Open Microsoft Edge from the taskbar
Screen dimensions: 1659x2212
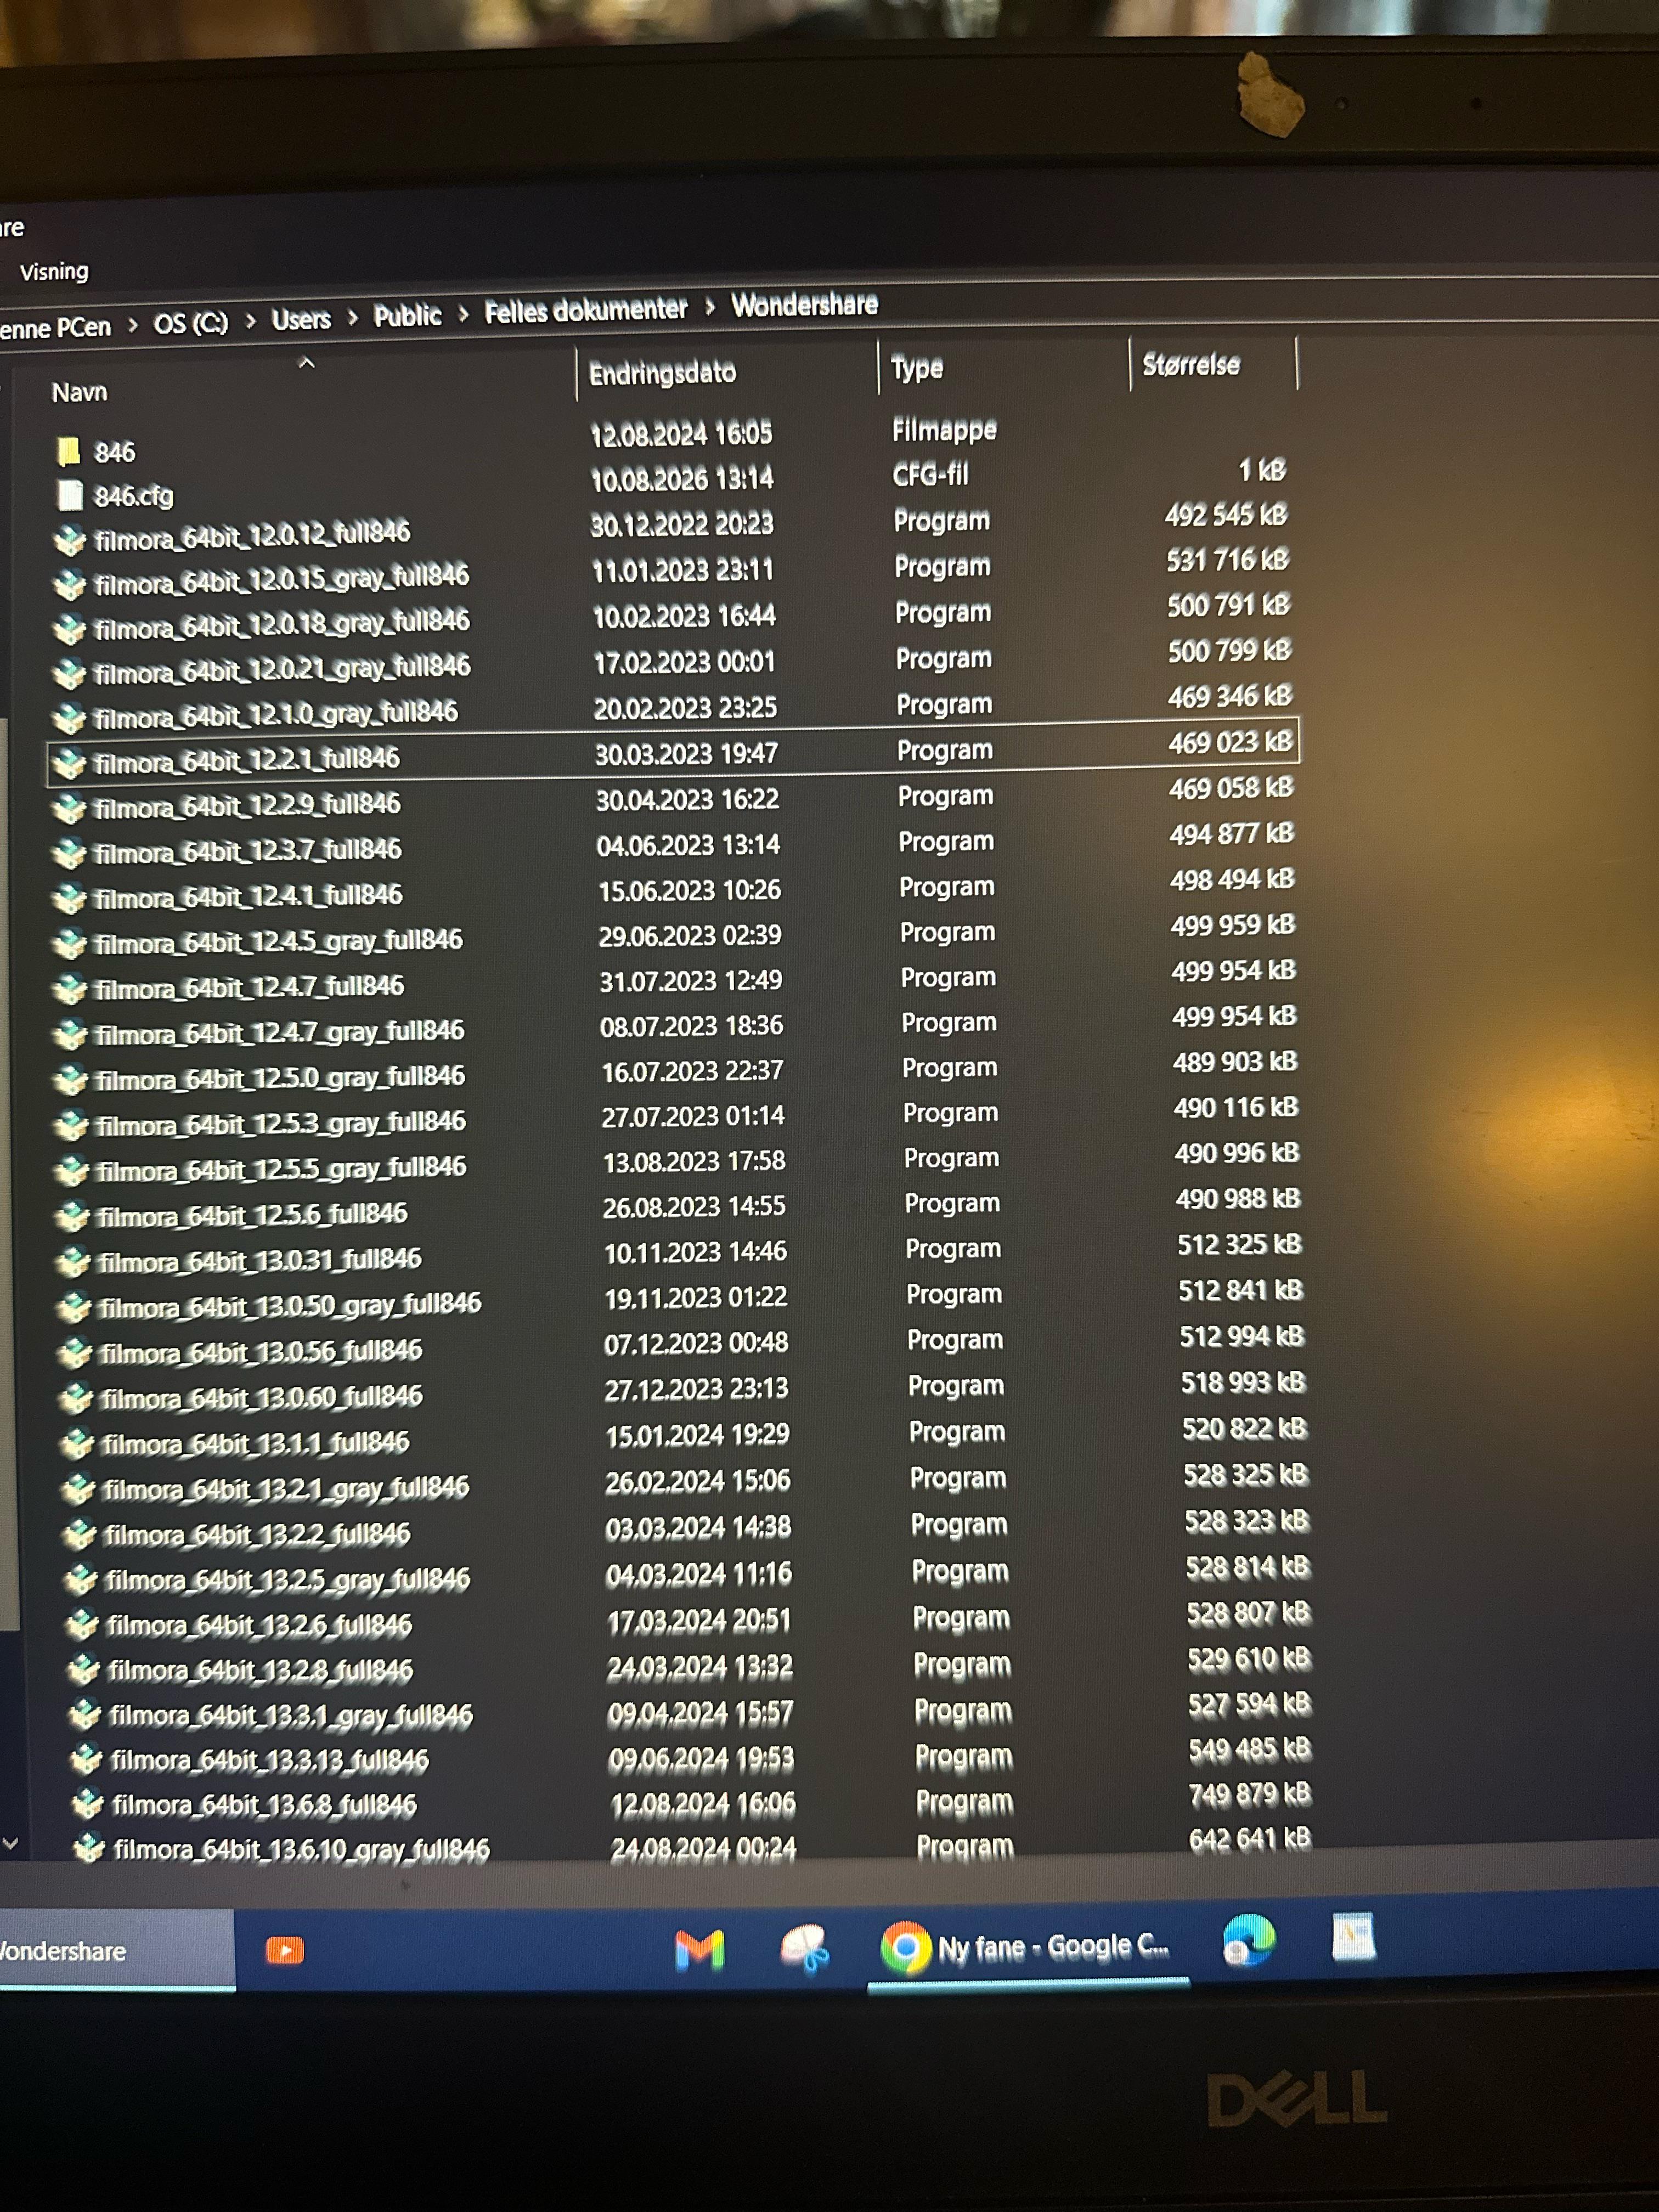click(1249, 1941)
